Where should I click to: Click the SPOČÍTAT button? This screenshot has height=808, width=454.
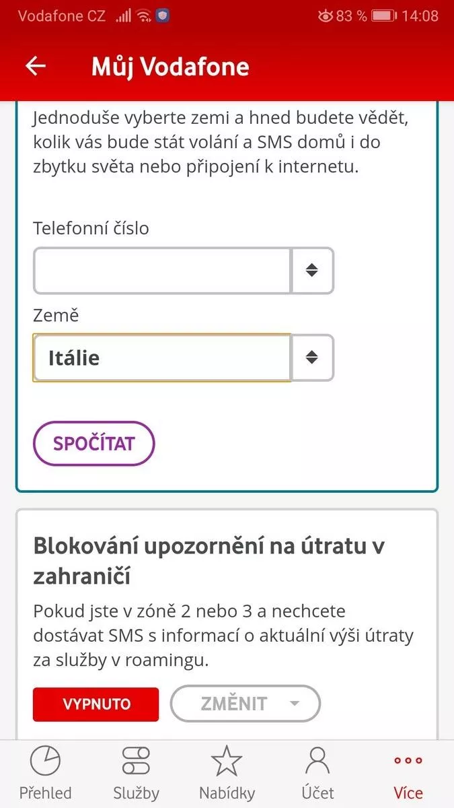(x=94, y=444)
